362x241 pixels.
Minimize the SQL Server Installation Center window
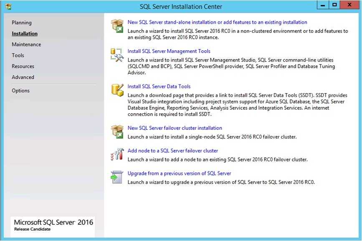coord(323,5)
